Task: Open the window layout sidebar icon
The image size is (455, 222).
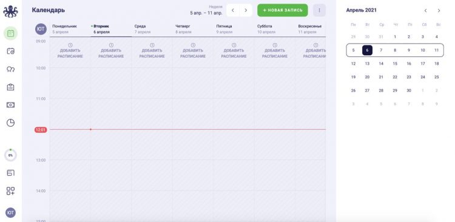Action: tap(10, 173)
